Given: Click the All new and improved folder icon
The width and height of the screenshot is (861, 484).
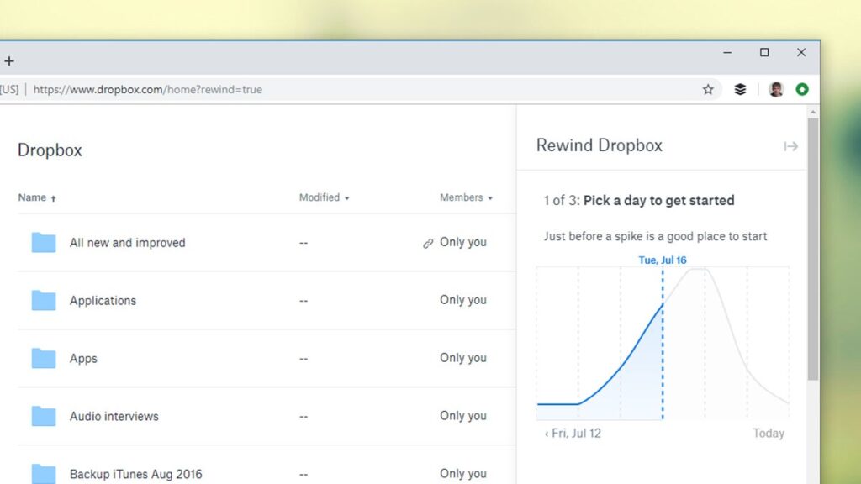Looking at the screenshot, I should [44, 243].
